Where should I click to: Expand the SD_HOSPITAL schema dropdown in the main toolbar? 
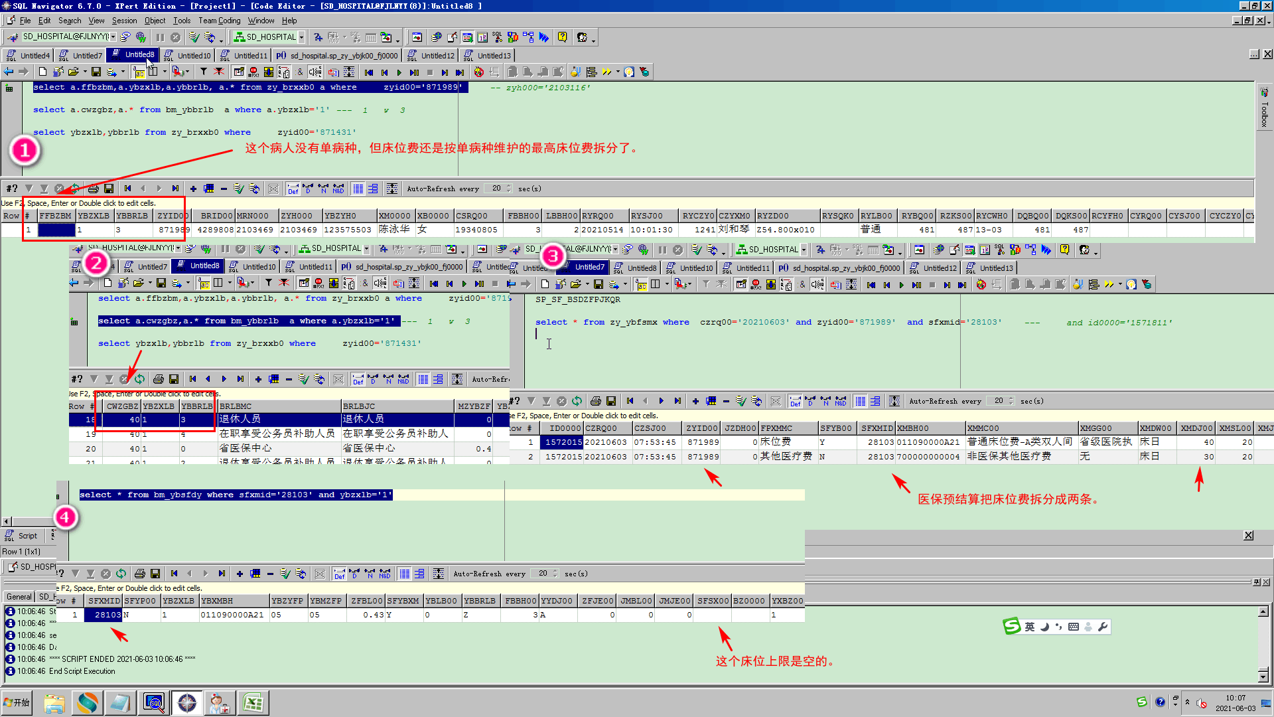301,37
